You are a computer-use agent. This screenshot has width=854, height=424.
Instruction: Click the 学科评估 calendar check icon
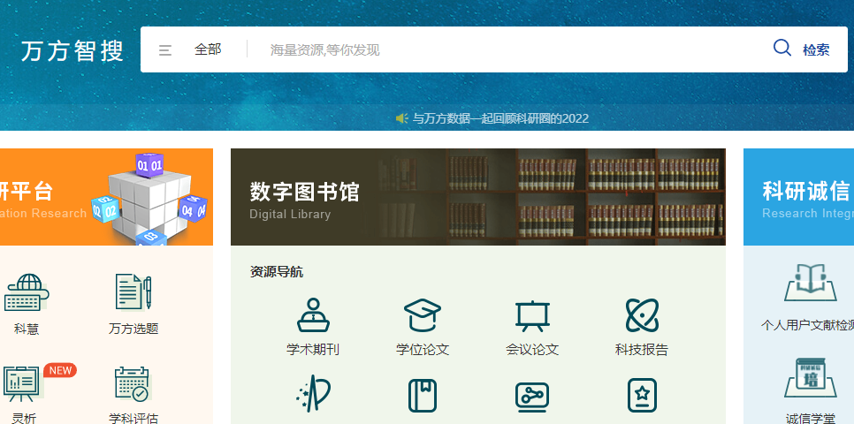click(x=132, y=383)
